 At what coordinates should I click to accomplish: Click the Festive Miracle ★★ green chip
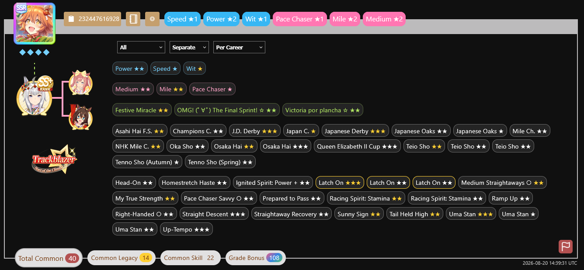pos(142,110)
